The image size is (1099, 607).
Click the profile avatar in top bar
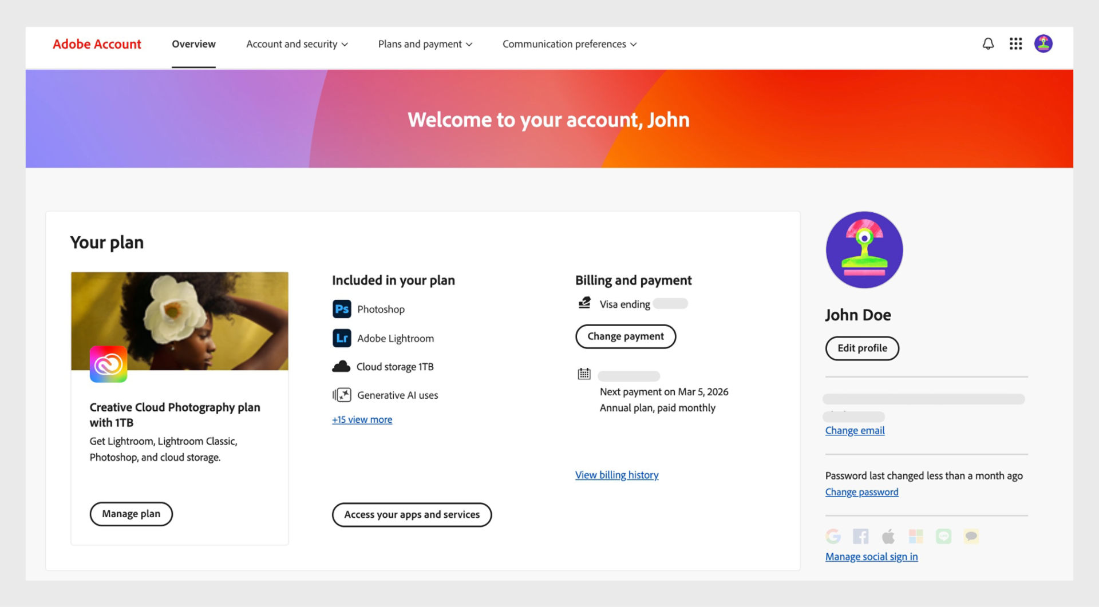pos(1043,44)
